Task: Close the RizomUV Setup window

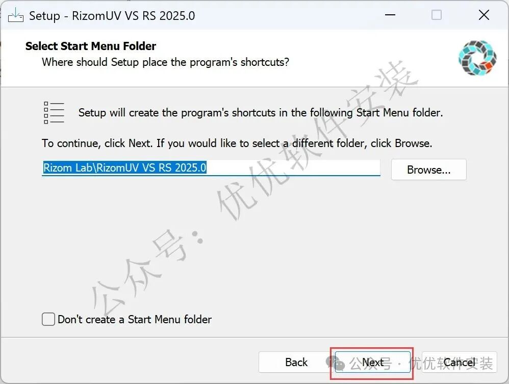Action: point(483,15)
